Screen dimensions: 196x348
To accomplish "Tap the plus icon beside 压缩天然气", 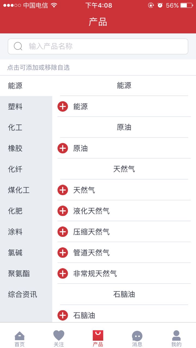I will (63, 232).
